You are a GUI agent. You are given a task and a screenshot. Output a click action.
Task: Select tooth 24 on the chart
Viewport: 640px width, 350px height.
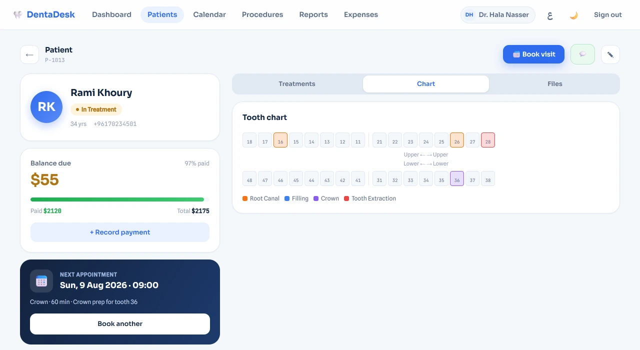pyautogui.click(x=426, y=140)
